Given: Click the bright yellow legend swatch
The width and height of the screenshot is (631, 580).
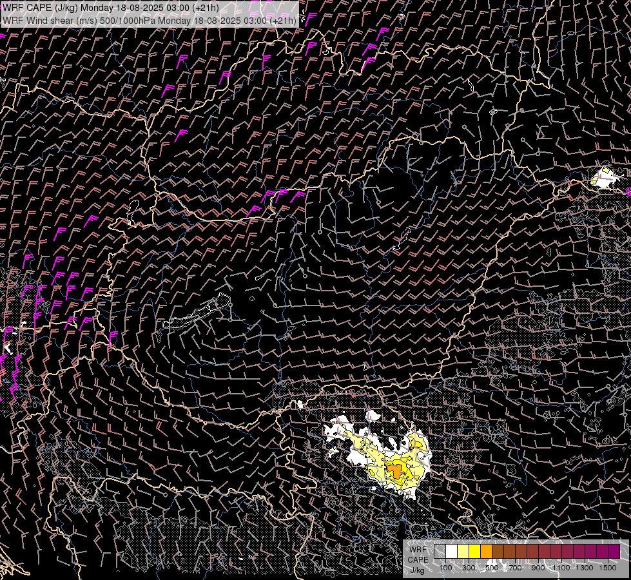Looking at the screenshot, I should click(475, 551).
